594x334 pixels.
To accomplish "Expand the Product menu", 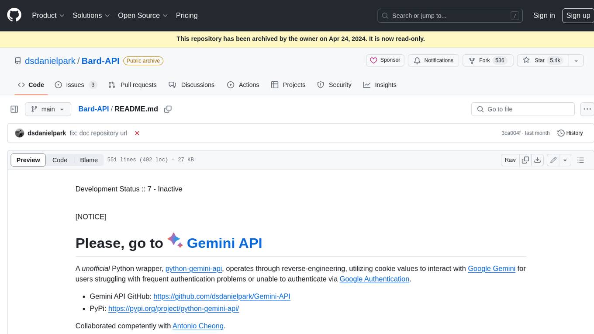I will tap(48, 15).
